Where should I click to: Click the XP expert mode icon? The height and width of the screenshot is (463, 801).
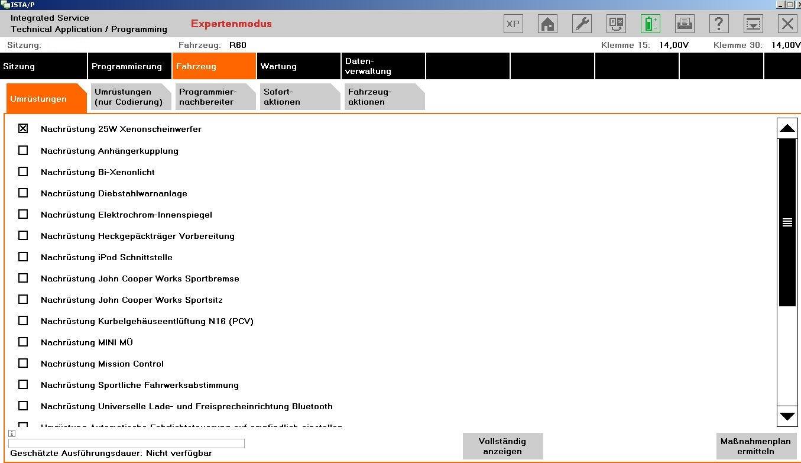pyautogui.click(x=513, y=24)
